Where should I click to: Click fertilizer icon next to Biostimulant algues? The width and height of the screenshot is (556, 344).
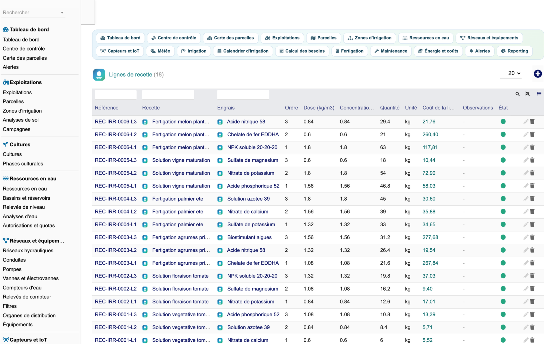pyautogui.click(x=220, y=238)
